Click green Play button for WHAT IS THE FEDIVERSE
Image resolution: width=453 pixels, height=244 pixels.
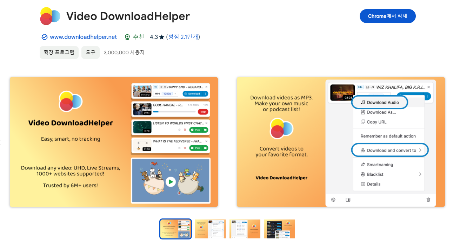[195, 148]
